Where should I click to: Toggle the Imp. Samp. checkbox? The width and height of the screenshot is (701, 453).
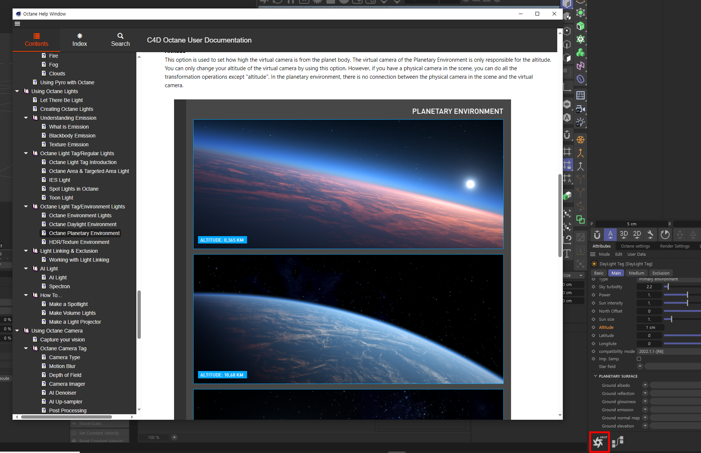(639, 359)
